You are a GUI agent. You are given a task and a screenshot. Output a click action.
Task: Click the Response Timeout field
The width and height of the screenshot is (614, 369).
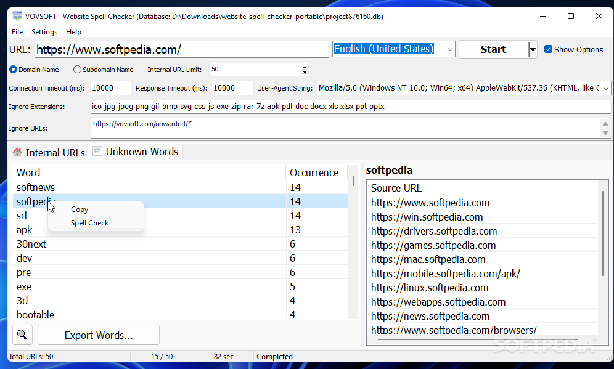coord(232,88)
